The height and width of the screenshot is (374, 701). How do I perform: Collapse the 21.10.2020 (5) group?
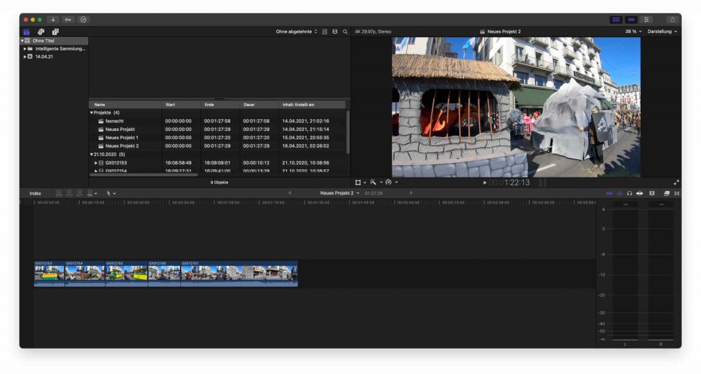tap(92, 154)
